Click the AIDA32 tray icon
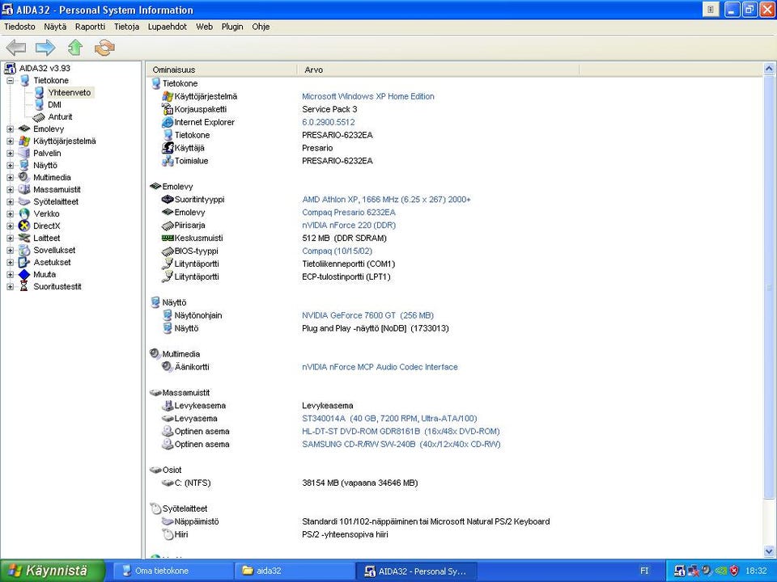Screen dimensions: 777x582 point(680,571)
